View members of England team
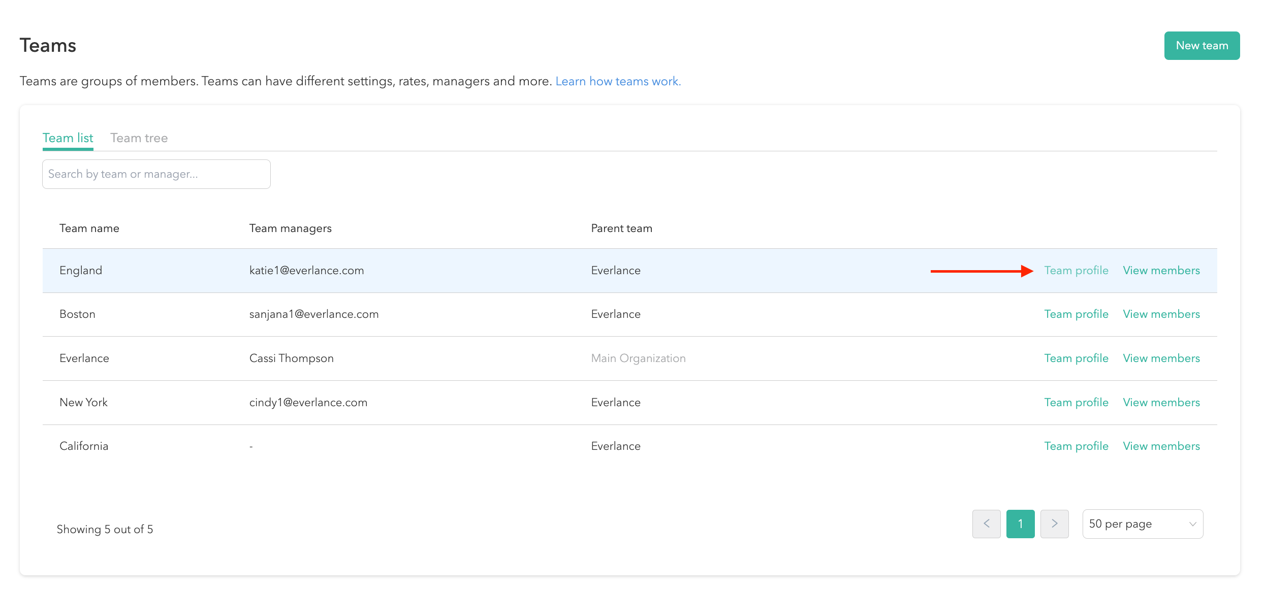The height and width of the screenshot is (589, 1264). point(1161,271)
